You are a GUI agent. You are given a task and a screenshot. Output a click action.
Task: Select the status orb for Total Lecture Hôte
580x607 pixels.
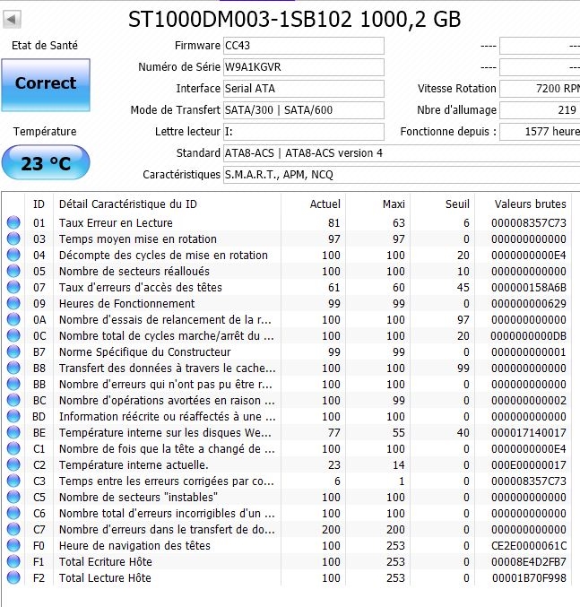13,578
